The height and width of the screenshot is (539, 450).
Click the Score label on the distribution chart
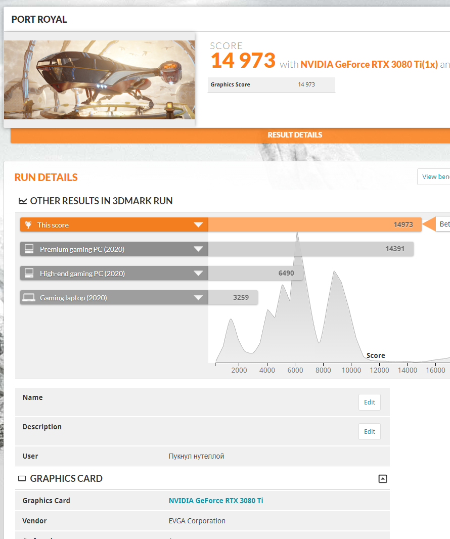click(x=376, y=355)
